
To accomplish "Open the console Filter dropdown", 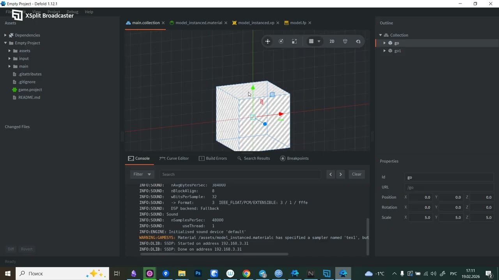I will [x=142, y=174].
